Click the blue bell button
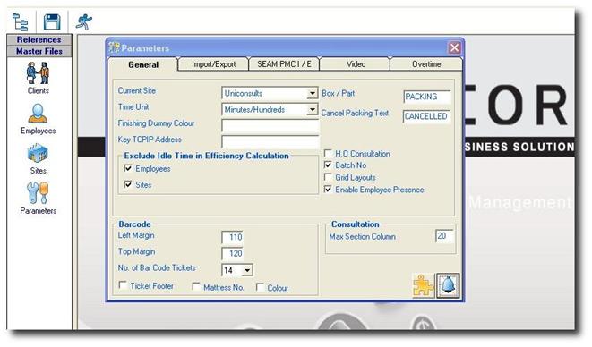Screen dimensions: 592x347 (448, 286)
